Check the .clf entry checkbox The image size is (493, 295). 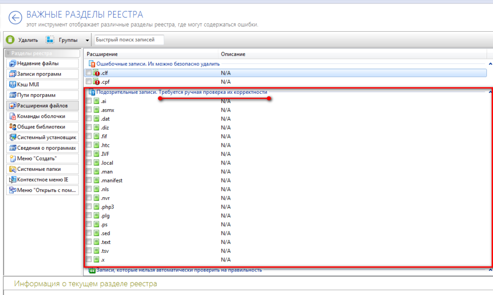tap(89, 73)
